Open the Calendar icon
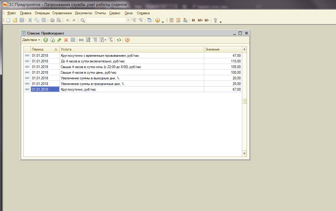336x211 pixels. point(178,21)
